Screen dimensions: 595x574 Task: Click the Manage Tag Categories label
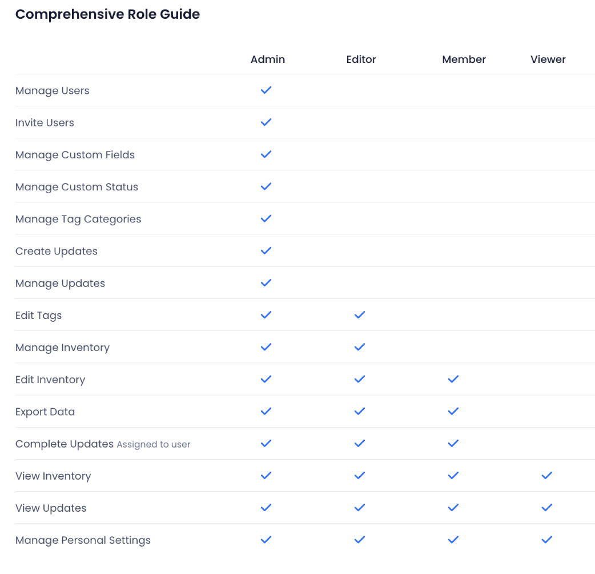[x=78, y=219]
